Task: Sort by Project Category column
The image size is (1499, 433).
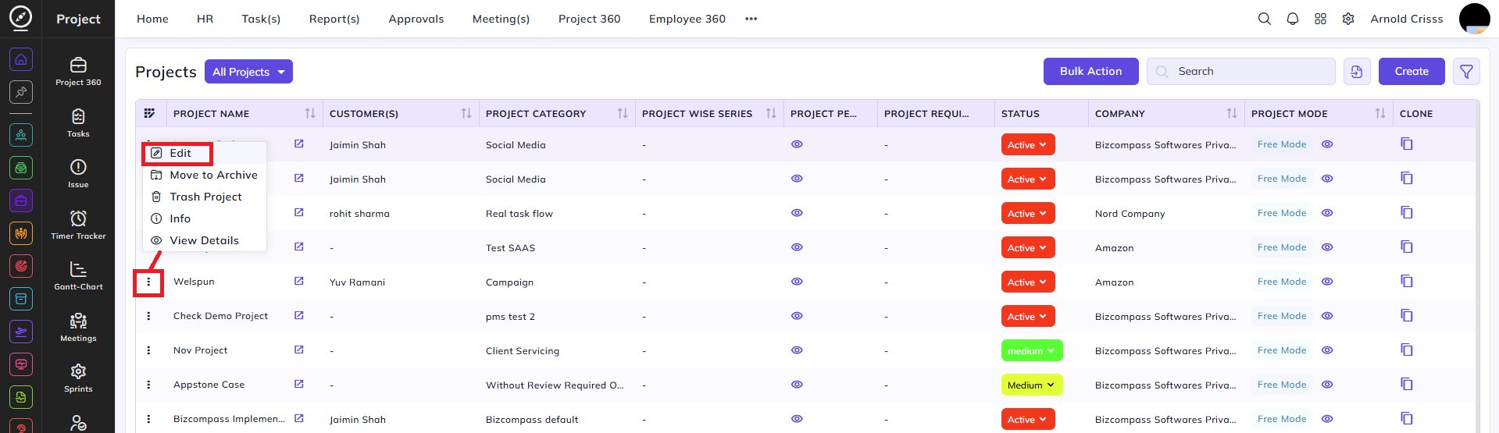Action: [623, 113]
